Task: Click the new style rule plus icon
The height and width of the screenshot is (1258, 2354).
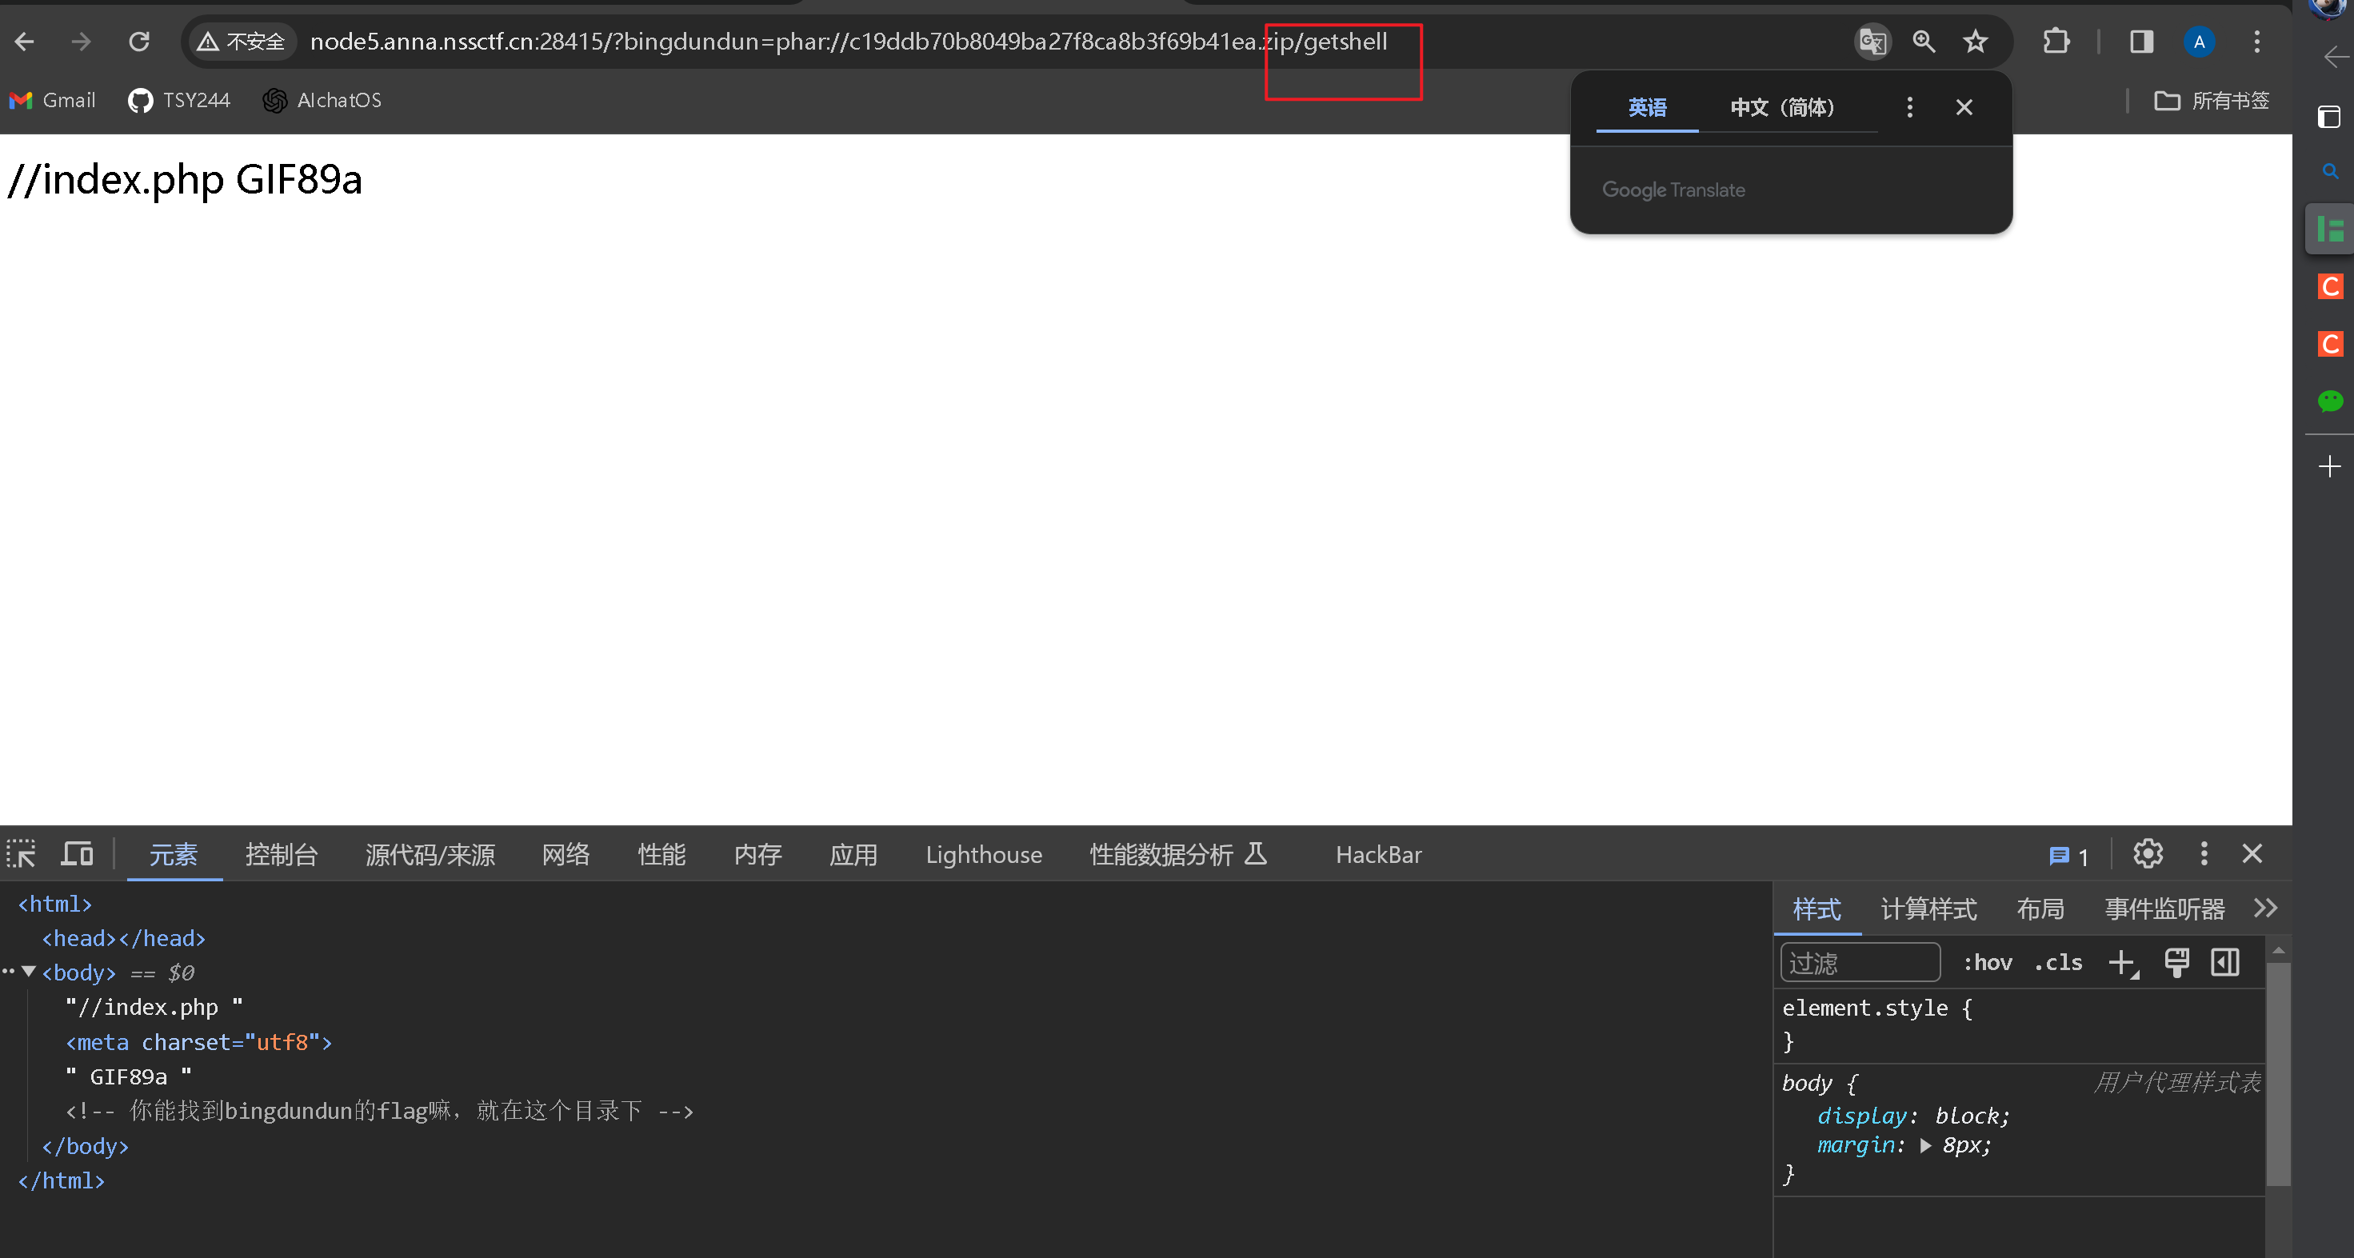Action: coord(2122,962)
